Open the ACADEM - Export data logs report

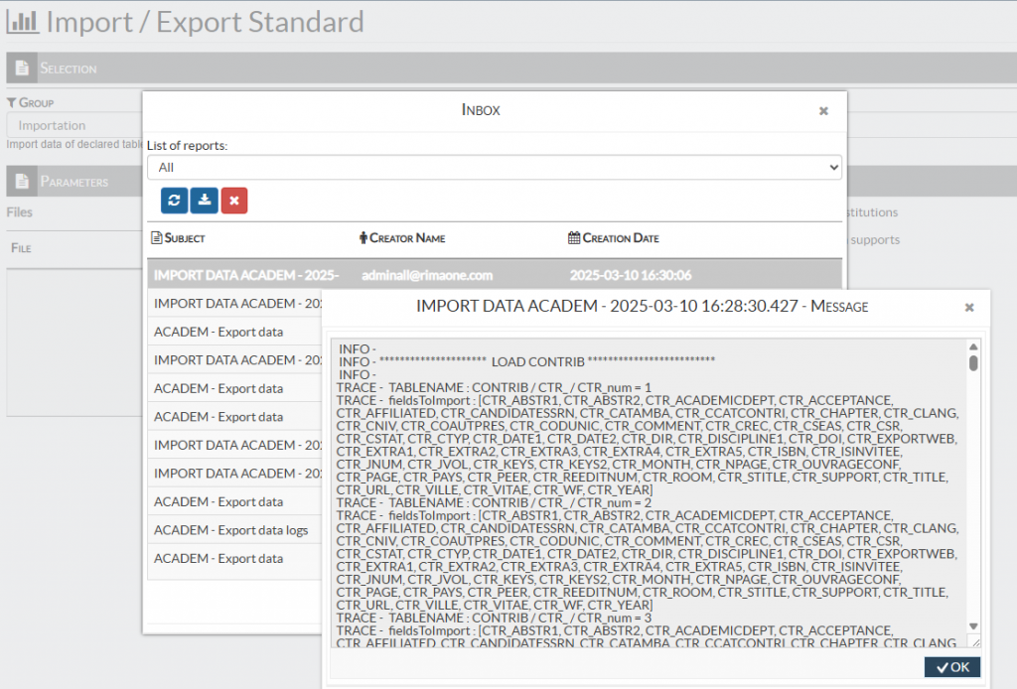[230, 530]
